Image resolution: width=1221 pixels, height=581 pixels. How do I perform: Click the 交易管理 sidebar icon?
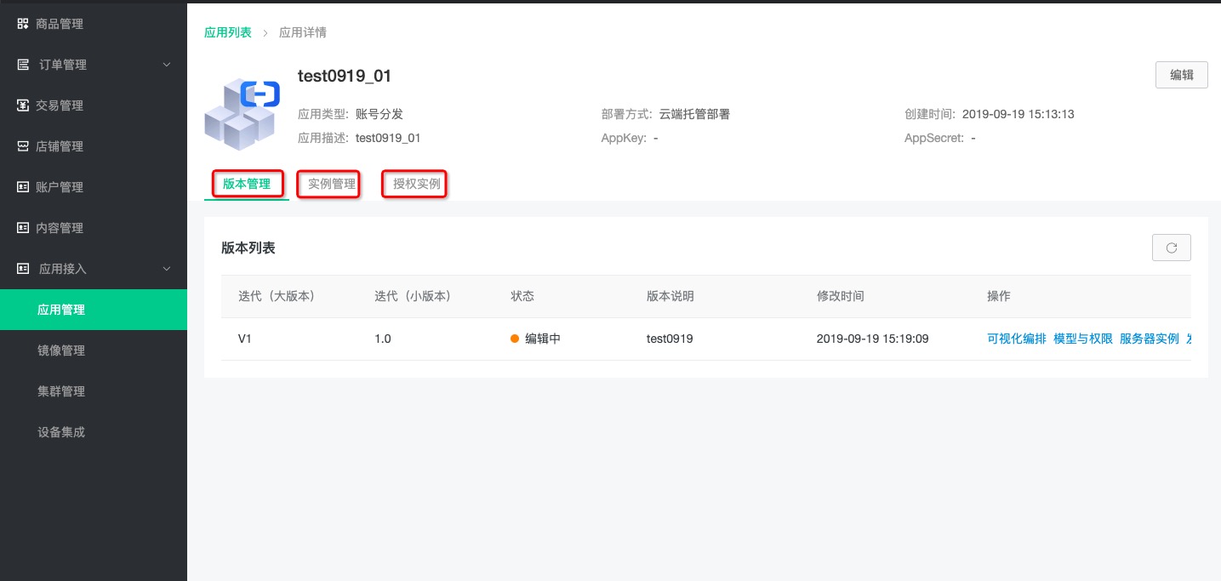tap(23, 105)
